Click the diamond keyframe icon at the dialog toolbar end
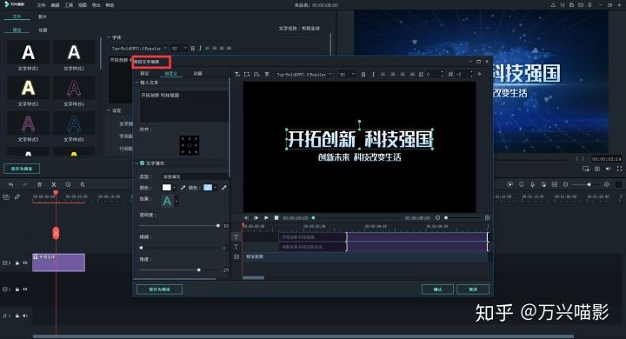The image size is (626, 339). pos(479,74)
